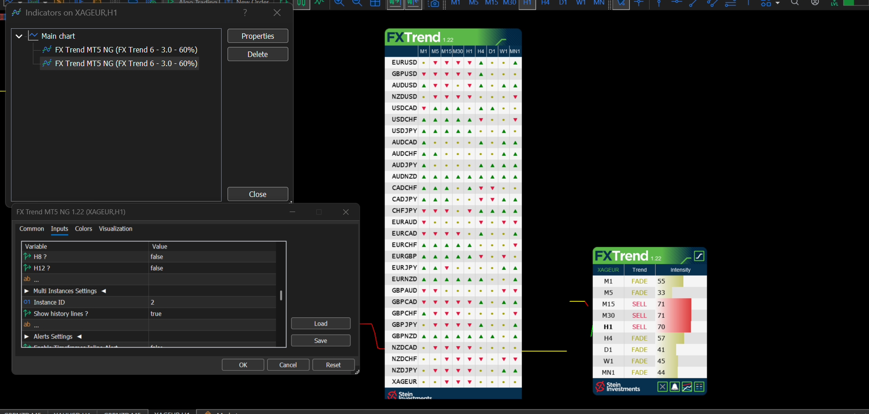Switch to the Inputs tab
Viewport: 869px width, 414px height.
click(x=59, y=229)
